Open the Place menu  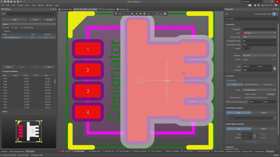(x=27, y=5)
